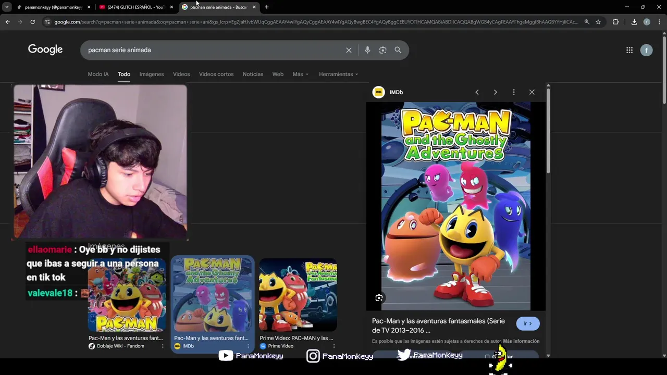The image size is (667, 375).
Task: Click the Google logo
Action: [45, 49]
